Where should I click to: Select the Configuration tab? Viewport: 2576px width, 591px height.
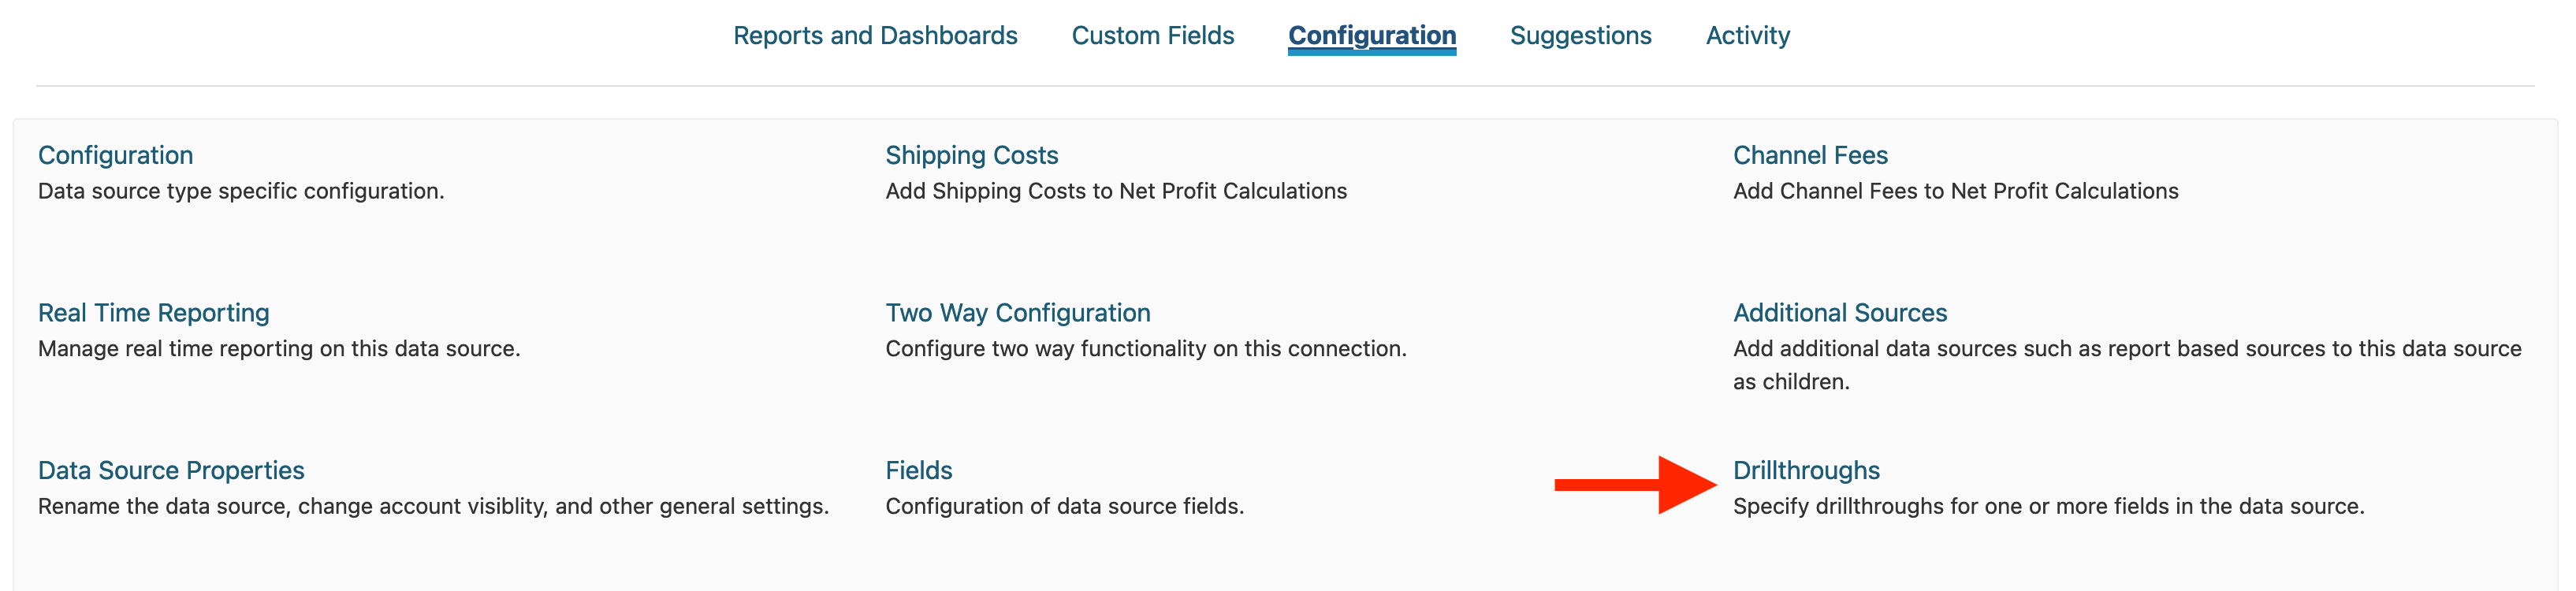pyautogui.click(x=1372, y=35)
